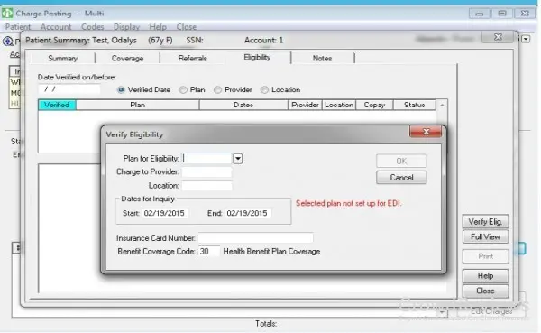The width and height of the screenshot is (541, 333).
Task: Click the Copay column header
Action: click(x=374, y=105)
